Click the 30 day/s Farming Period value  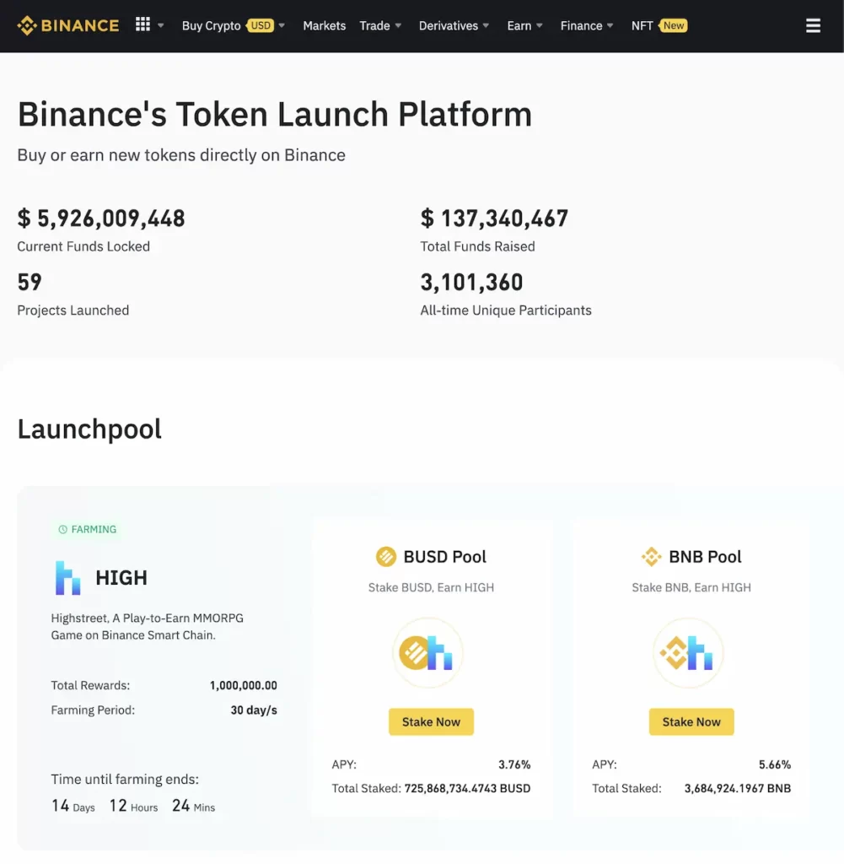point(254,710)
